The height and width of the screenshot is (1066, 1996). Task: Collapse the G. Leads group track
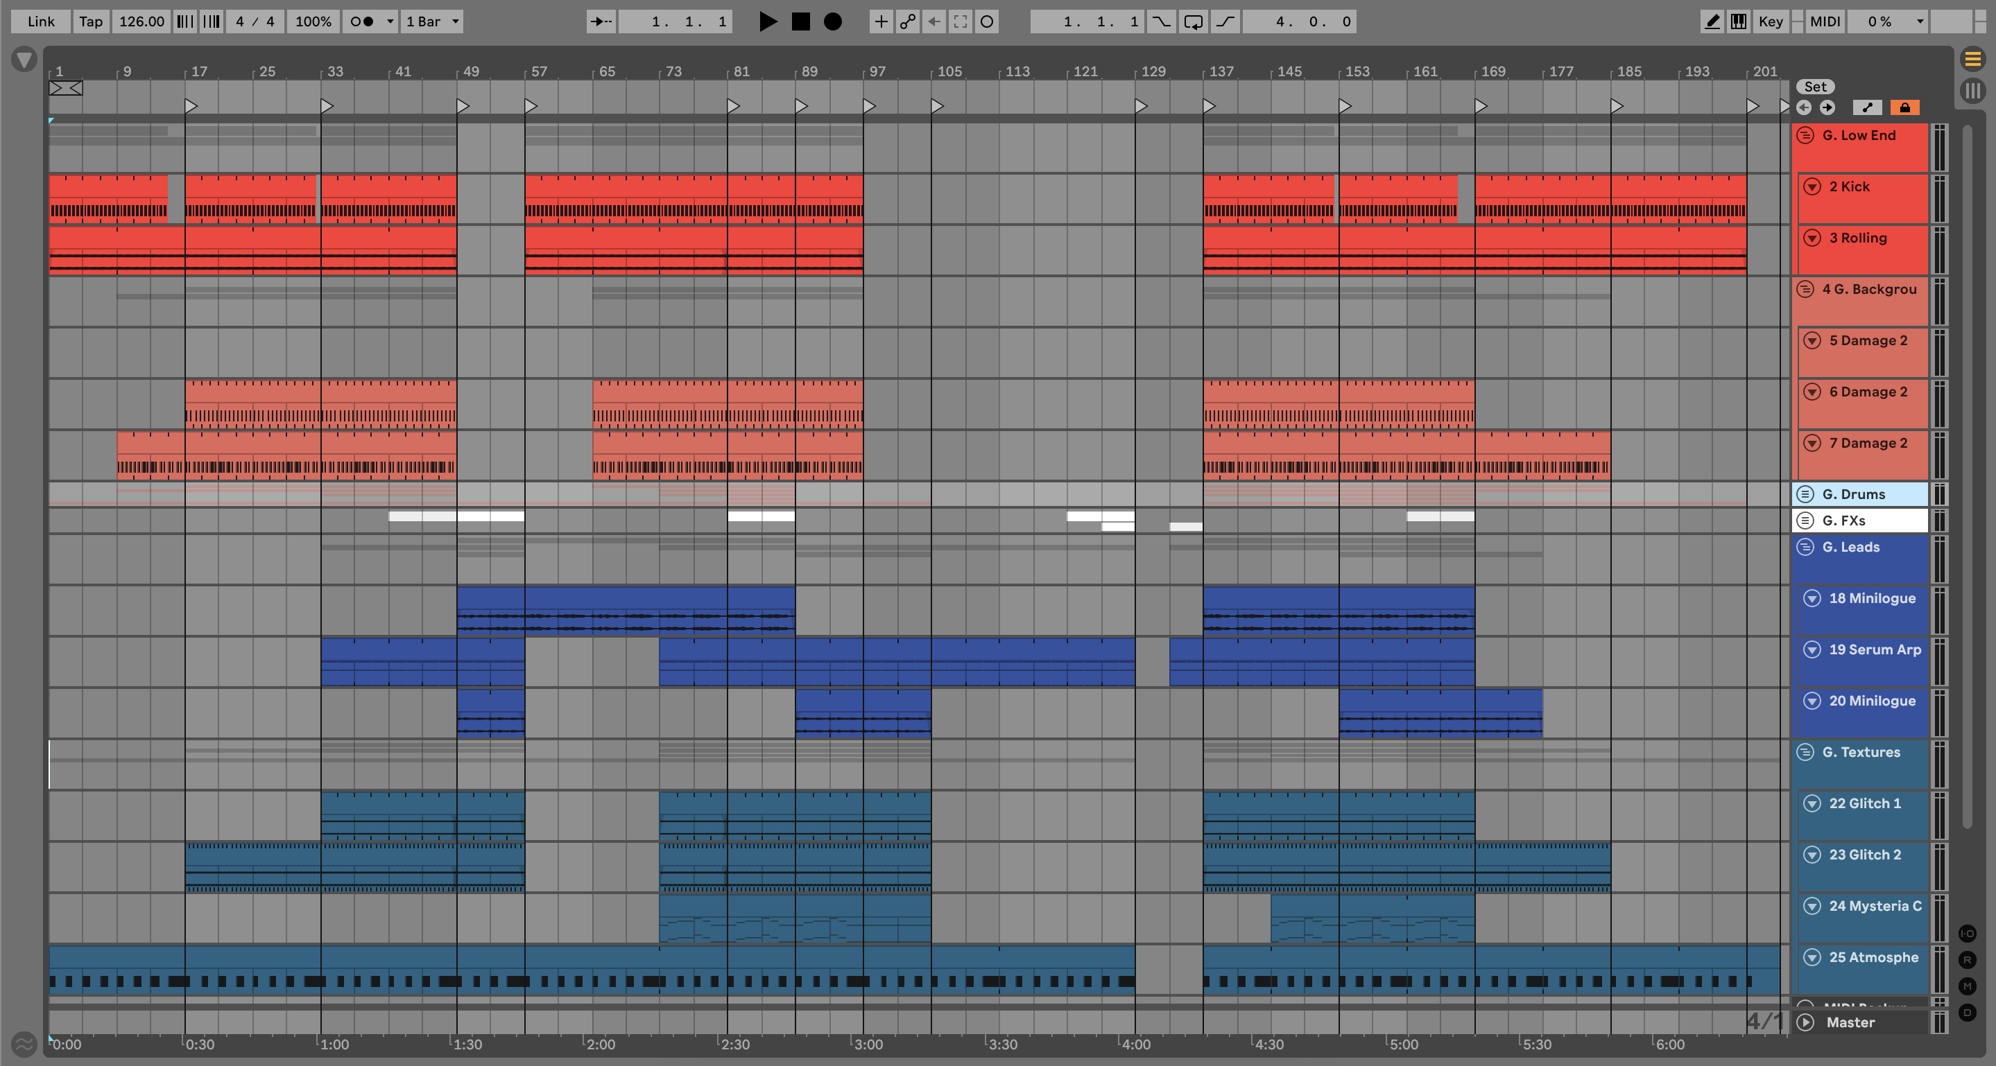[x=1805, y=547]
